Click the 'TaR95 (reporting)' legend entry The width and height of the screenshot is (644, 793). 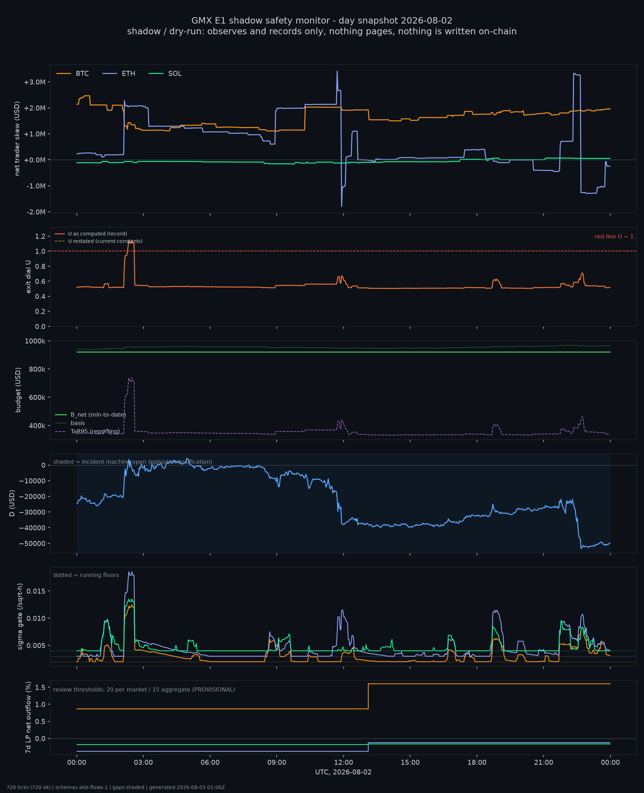87,432
